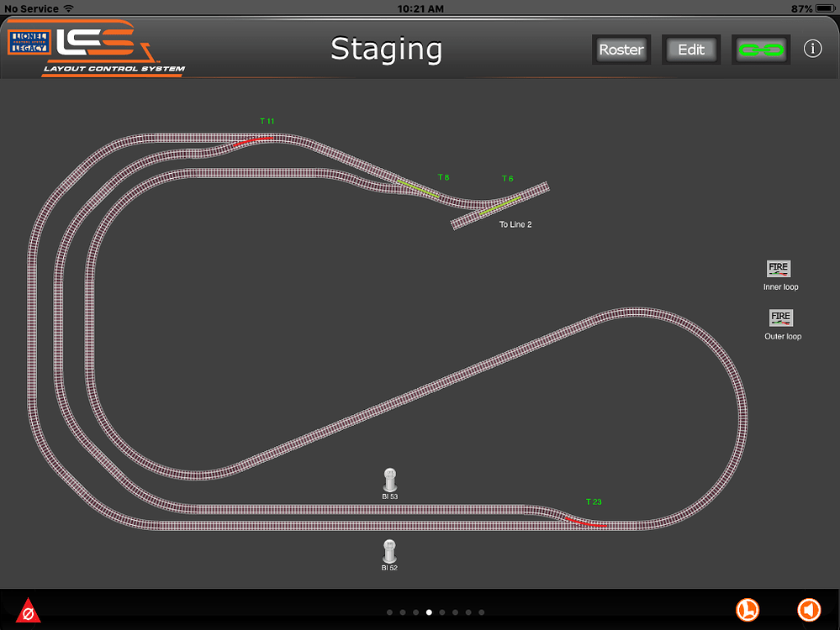Tap the BI 53 block indicator
Image resolution: width=840 pixels, height=630 pixels.
[x=389, y=480]
